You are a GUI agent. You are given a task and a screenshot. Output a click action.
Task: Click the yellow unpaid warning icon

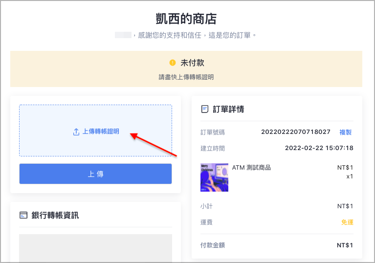[173, 63]
